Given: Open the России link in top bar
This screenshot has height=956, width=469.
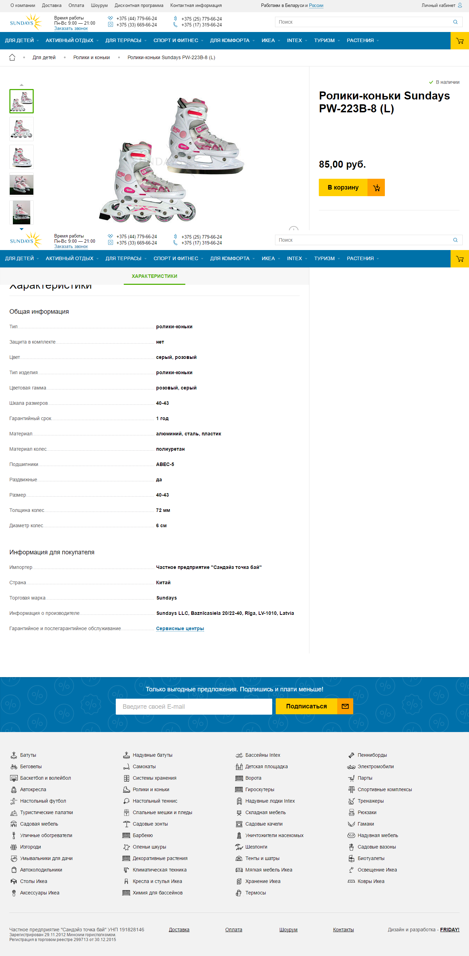Looking at the screenshot, I should pos(316,6).
